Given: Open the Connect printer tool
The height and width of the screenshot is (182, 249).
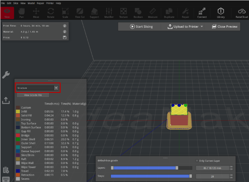Looking at the screenshot, I should pyautogui.click(x=202, y=12).
